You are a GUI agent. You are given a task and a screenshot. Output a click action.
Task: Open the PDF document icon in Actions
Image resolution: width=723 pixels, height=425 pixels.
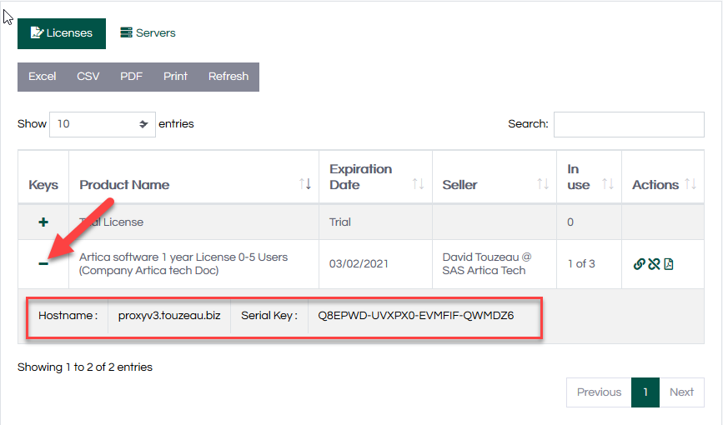[x=669, y=264]
